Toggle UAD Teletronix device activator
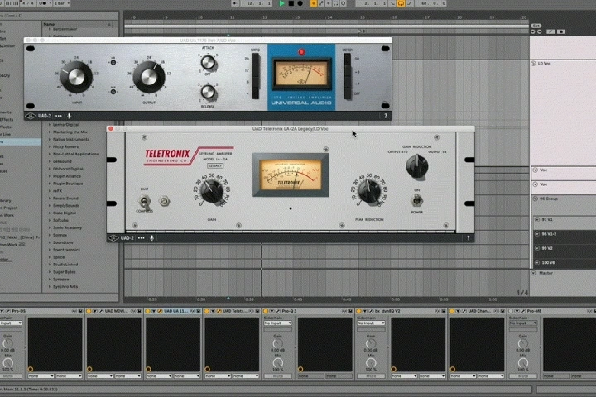 click(207, 311)
